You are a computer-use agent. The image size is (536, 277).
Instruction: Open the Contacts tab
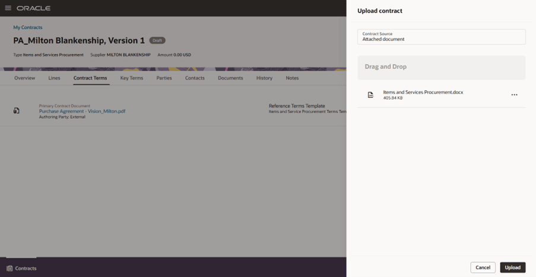[195, 78]
